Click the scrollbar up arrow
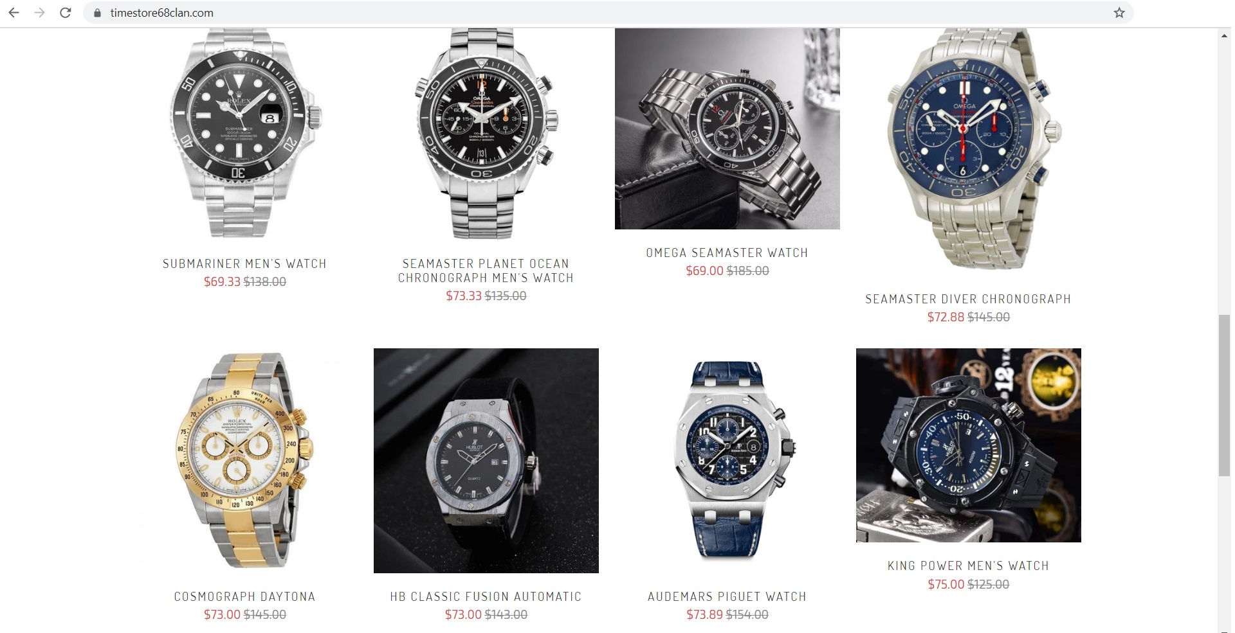The width and height of the screenshot is (1235, 633). pyautogui.click(x=1224, y=36)
